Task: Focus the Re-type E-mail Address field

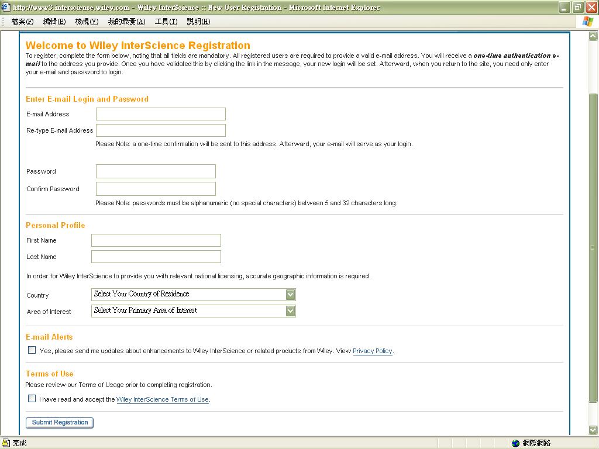Action: [161, 130]
